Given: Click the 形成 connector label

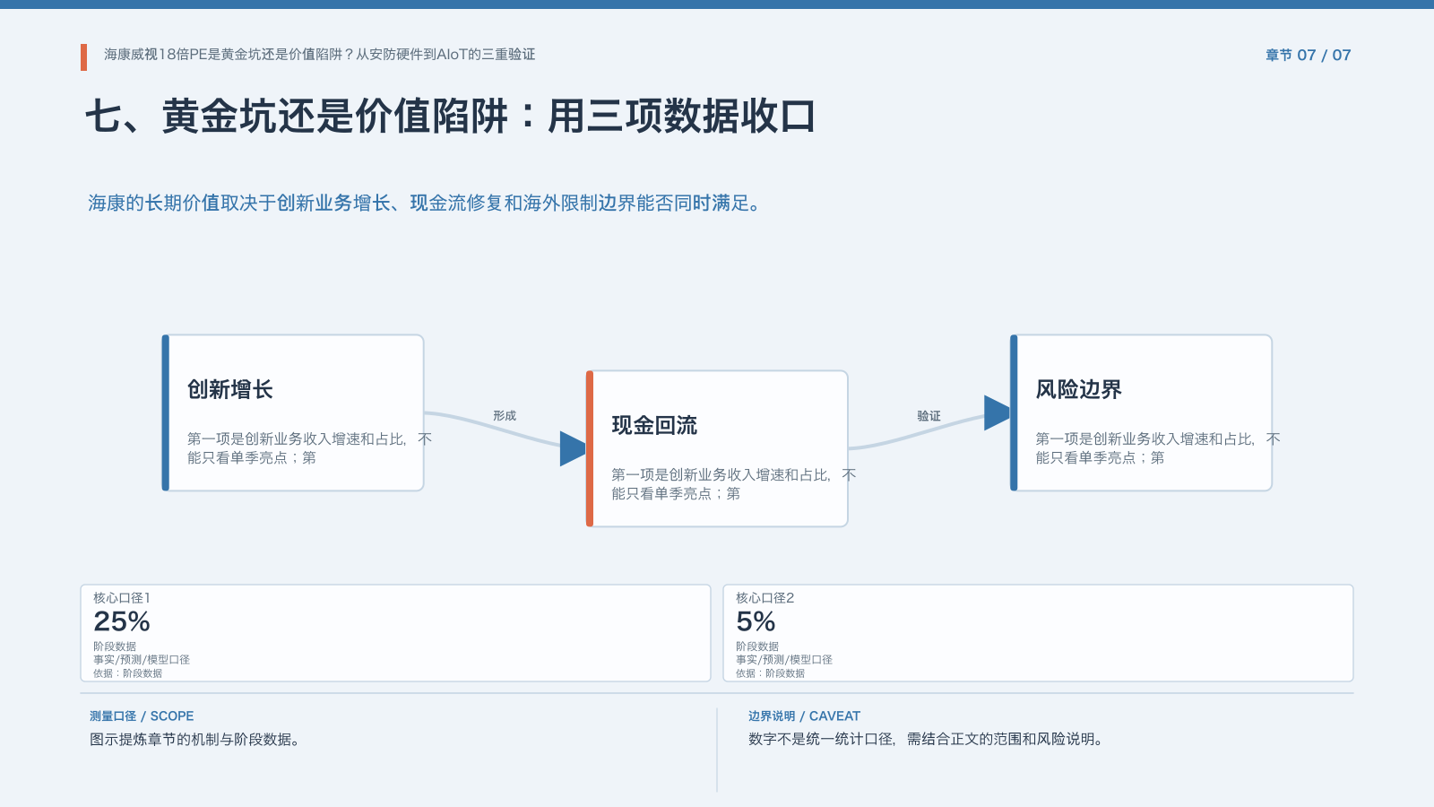Looking at the screenshot, I should pyautogui.click(x=505, y=416).
